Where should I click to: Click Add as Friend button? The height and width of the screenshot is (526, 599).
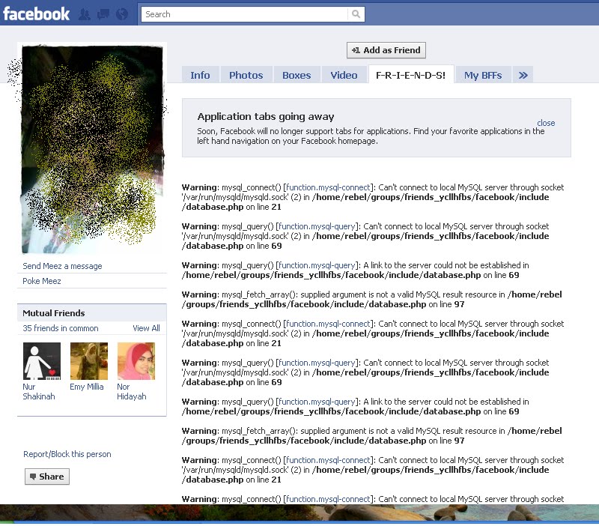click(x=386, y=50)
